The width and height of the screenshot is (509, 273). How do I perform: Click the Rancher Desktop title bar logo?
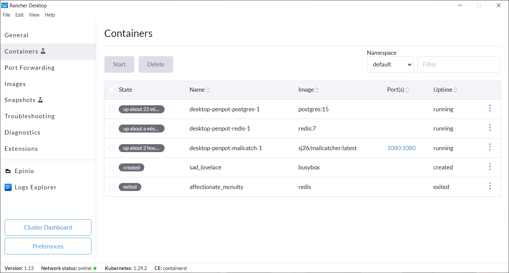(x=5, y=5)
